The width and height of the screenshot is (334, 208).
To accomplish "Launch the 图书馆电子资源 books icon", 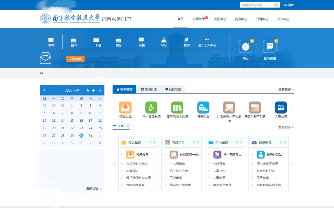I will click(177, 108).
